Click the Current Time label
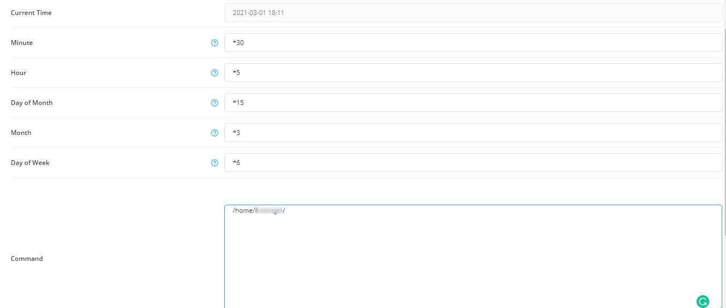The height and width of the screenshot is (308, 726). 31,13
